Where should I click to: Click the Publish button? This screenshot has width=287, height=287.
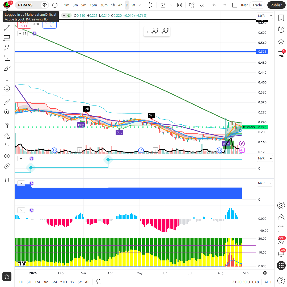tap(276, 5)
